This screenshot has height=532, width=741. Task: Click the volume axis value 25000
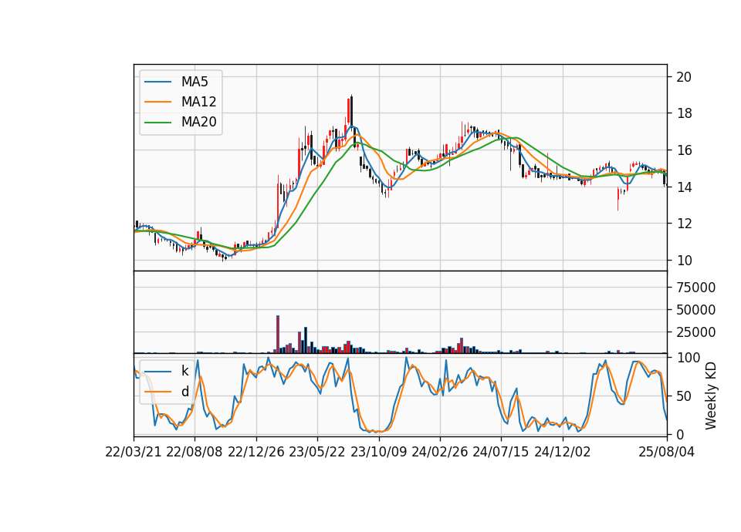[695, 332]
